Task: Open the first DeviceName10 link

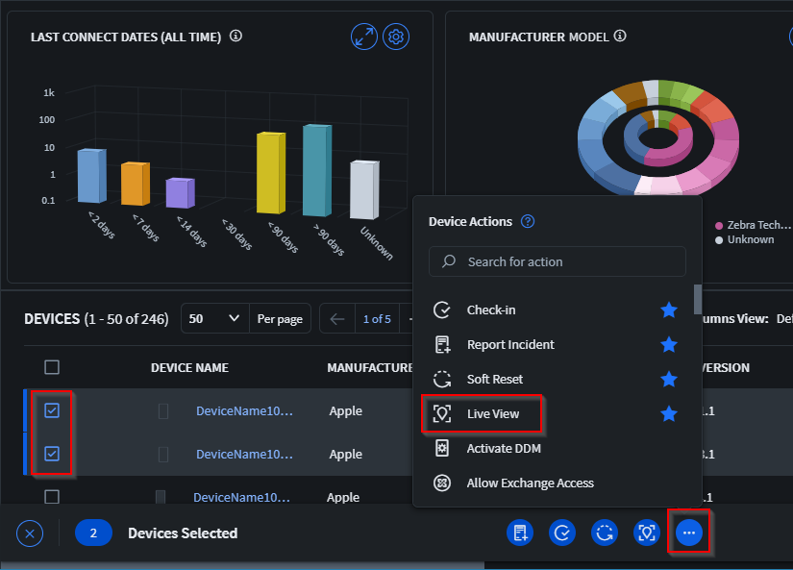Action: tap(244, 410)
